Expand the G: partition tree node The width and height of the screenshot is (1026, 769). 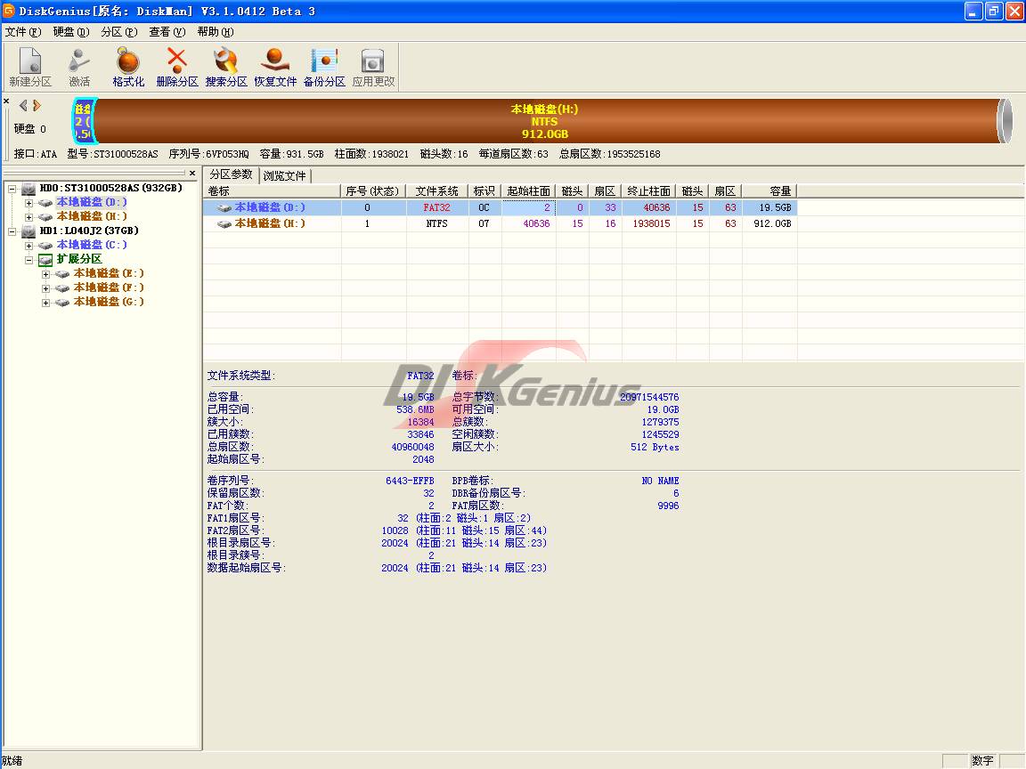click(45, 303)
